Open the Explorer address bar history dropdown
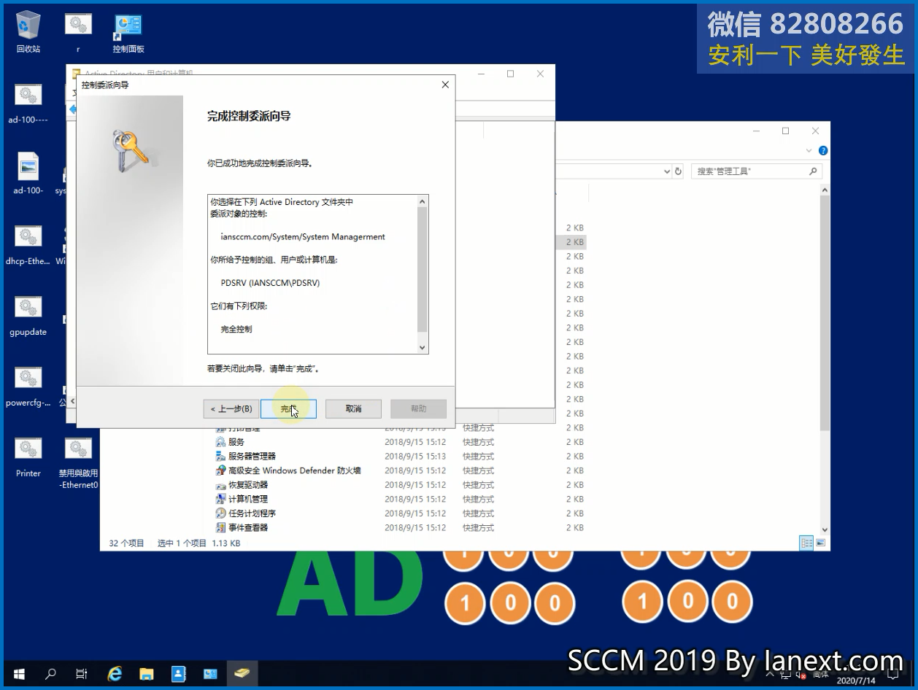918x690 pixels. [x=667, y=171]
